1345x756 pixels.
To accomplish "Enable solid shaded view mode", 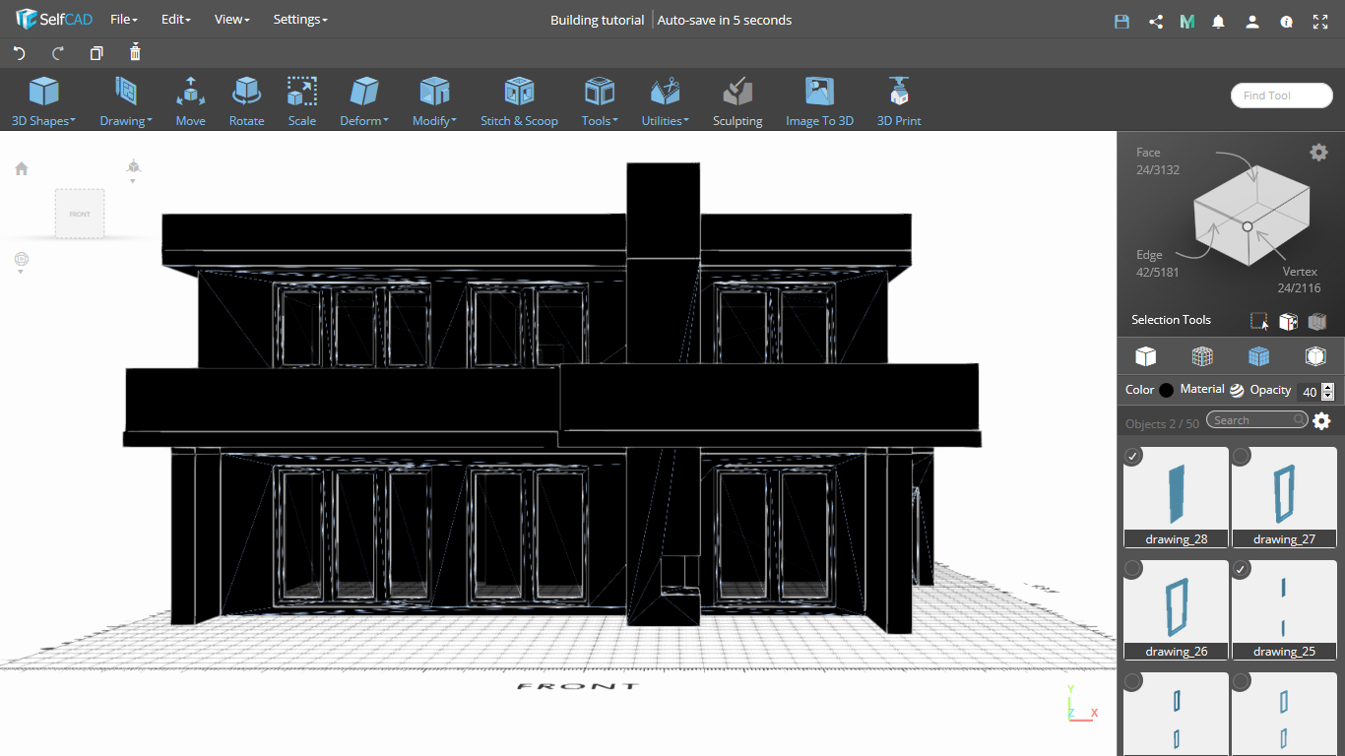I will tap(1145, 356).
